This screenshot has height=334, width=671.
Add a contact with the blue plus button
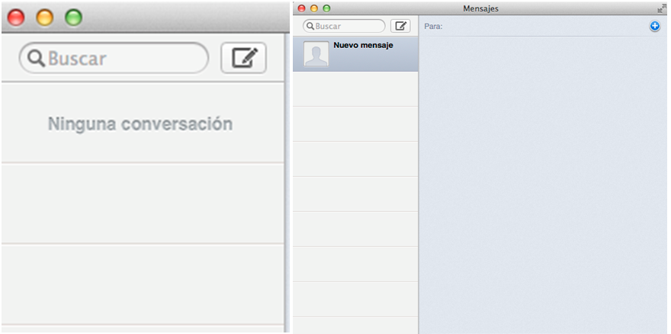655,26
